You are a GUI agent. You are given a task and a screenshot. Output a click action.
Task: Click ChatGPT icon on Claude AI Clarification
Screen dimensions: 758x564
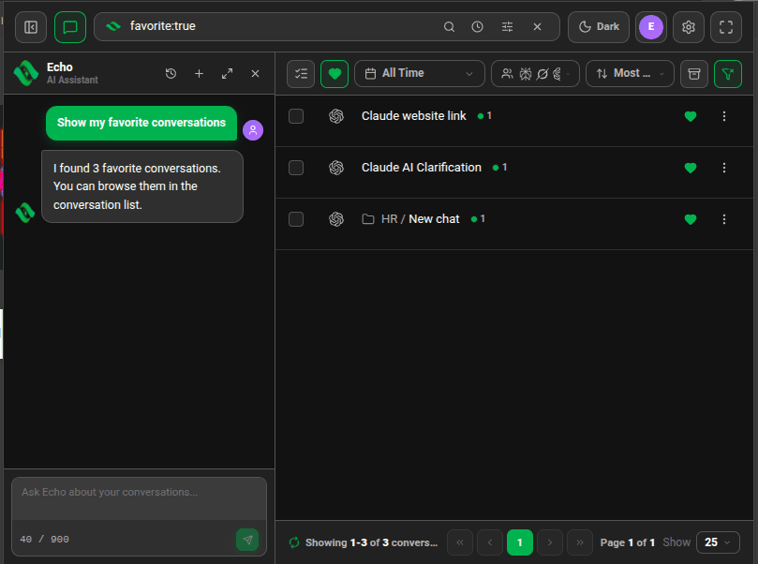pos(336,168)
